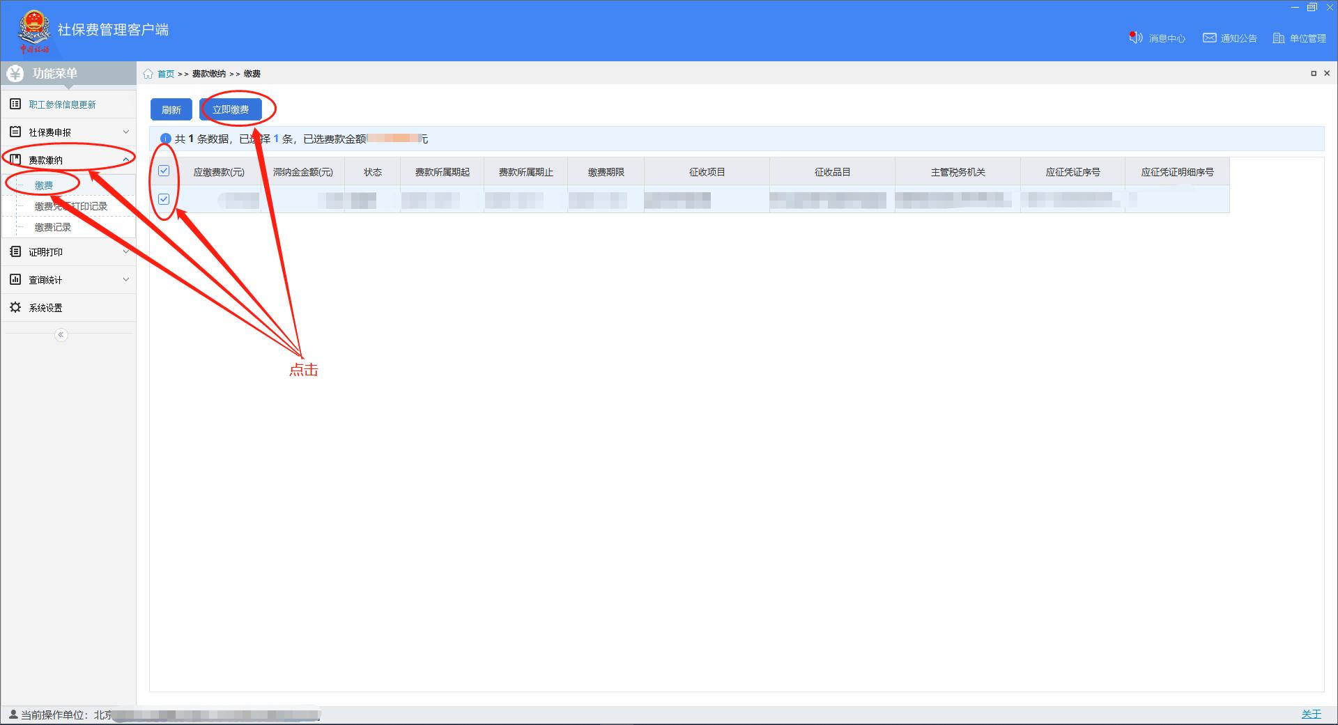Click the 应缴费款(元) column header
This screenshot has width=1338, height=725.
click(x=220, y=172)
